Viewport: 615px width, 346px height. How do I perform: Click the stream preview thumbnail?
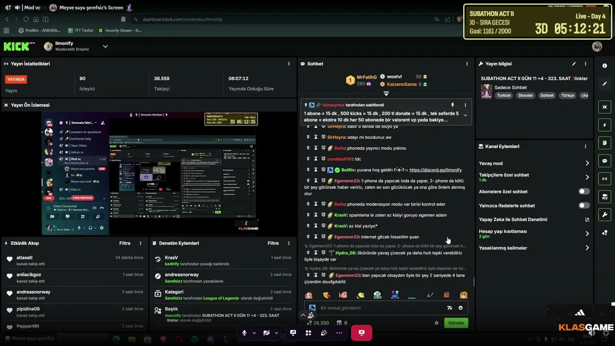pyautogui.click(x=149, y=173)
